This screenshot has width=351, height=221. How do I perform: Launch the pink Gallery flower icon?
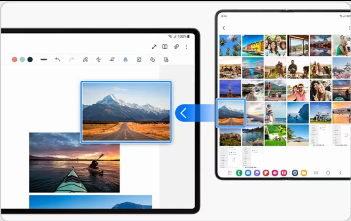pyautogui.click(x=275, y=173)
